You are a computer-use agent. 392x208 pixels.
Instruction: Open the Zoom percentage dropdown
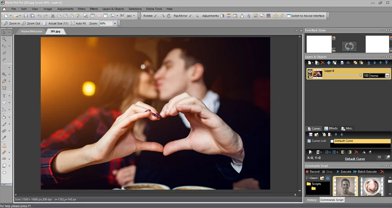coord(115,23)
